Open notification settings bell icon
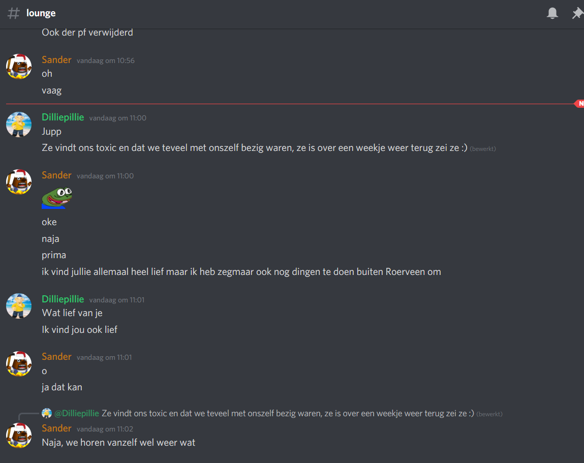584x463 pixels. (552, 13)
